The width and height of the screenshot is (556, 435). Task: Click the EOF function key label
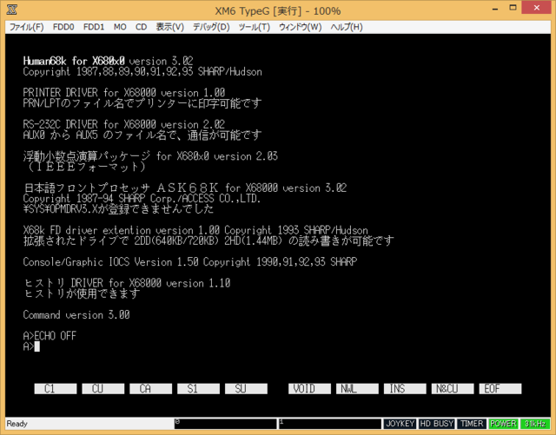coord(500,389)
